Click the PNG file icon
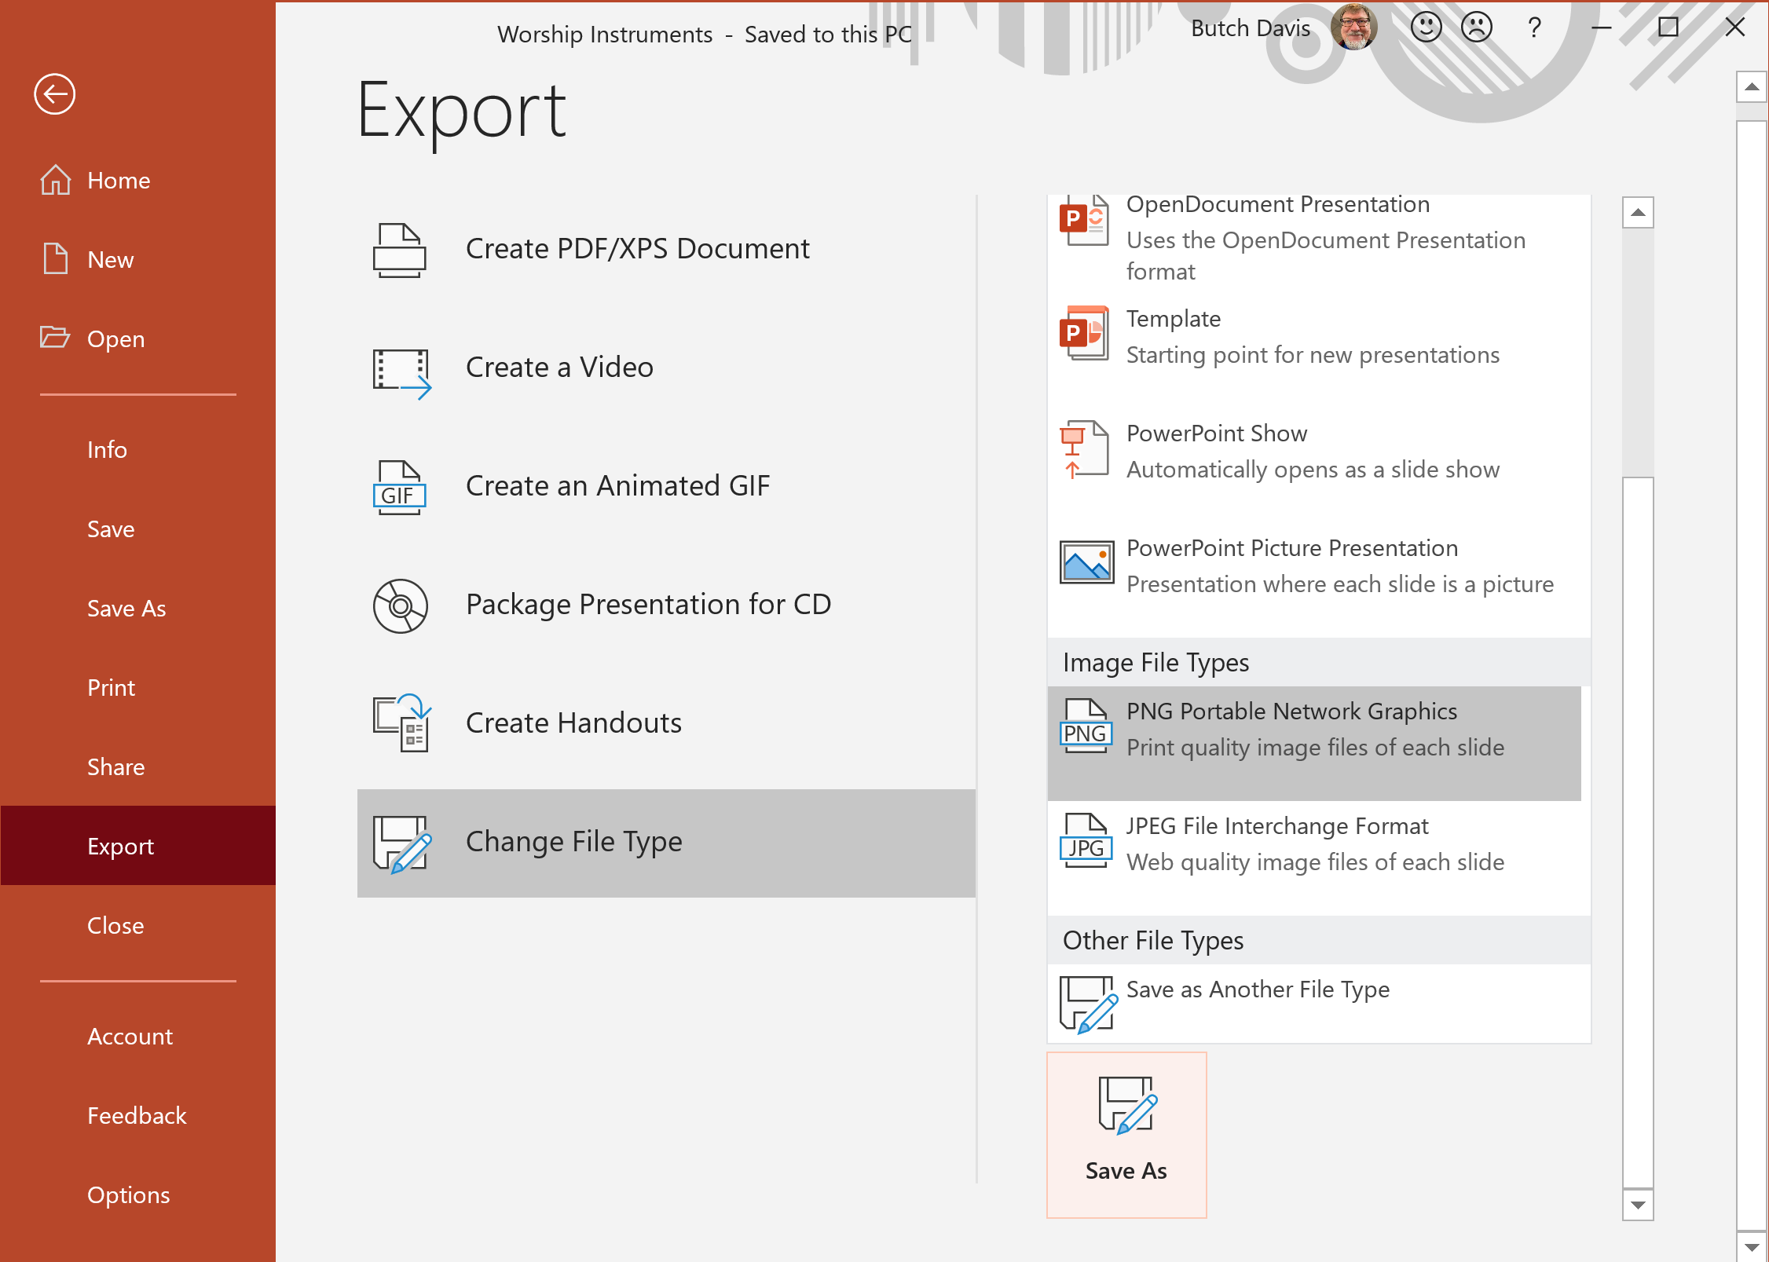 pos(1086,726)
